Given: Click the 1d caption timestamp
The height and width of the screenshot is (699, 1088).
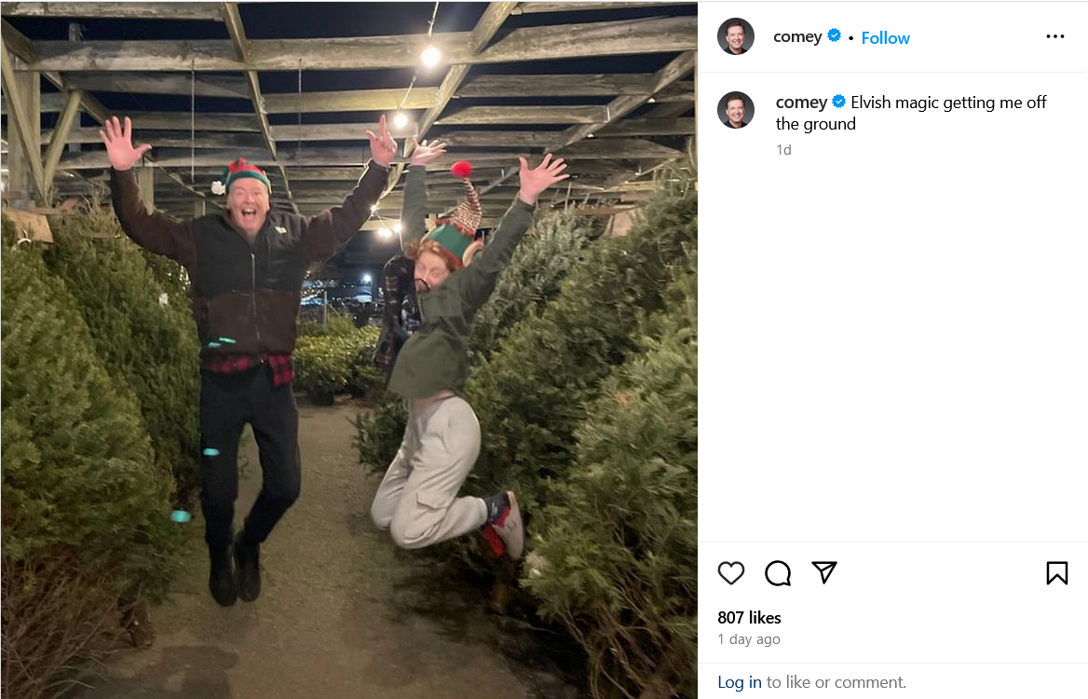Looking at the screenshot, I should 783,150.
